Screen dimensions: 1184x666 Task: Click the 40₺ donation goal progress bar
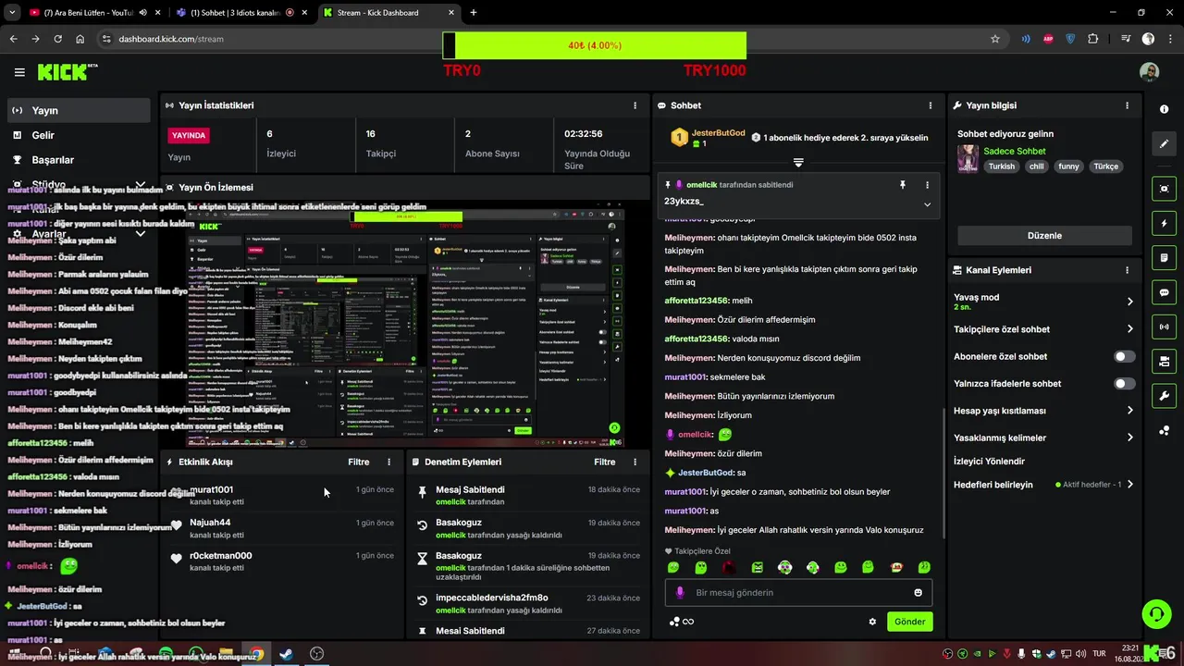(595, 45)
